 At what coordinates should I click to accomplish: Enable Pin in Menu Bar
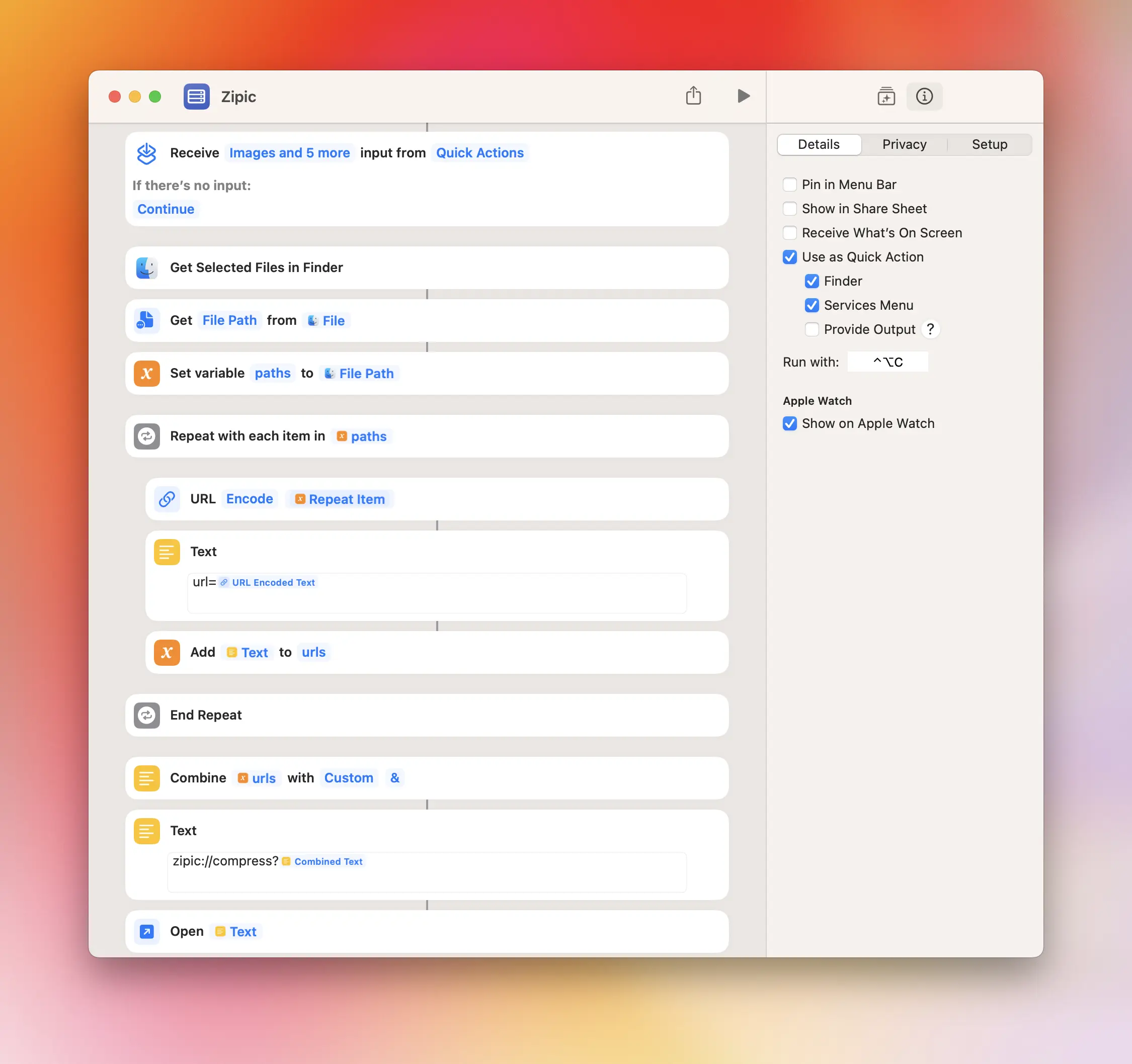click(789, 185)
